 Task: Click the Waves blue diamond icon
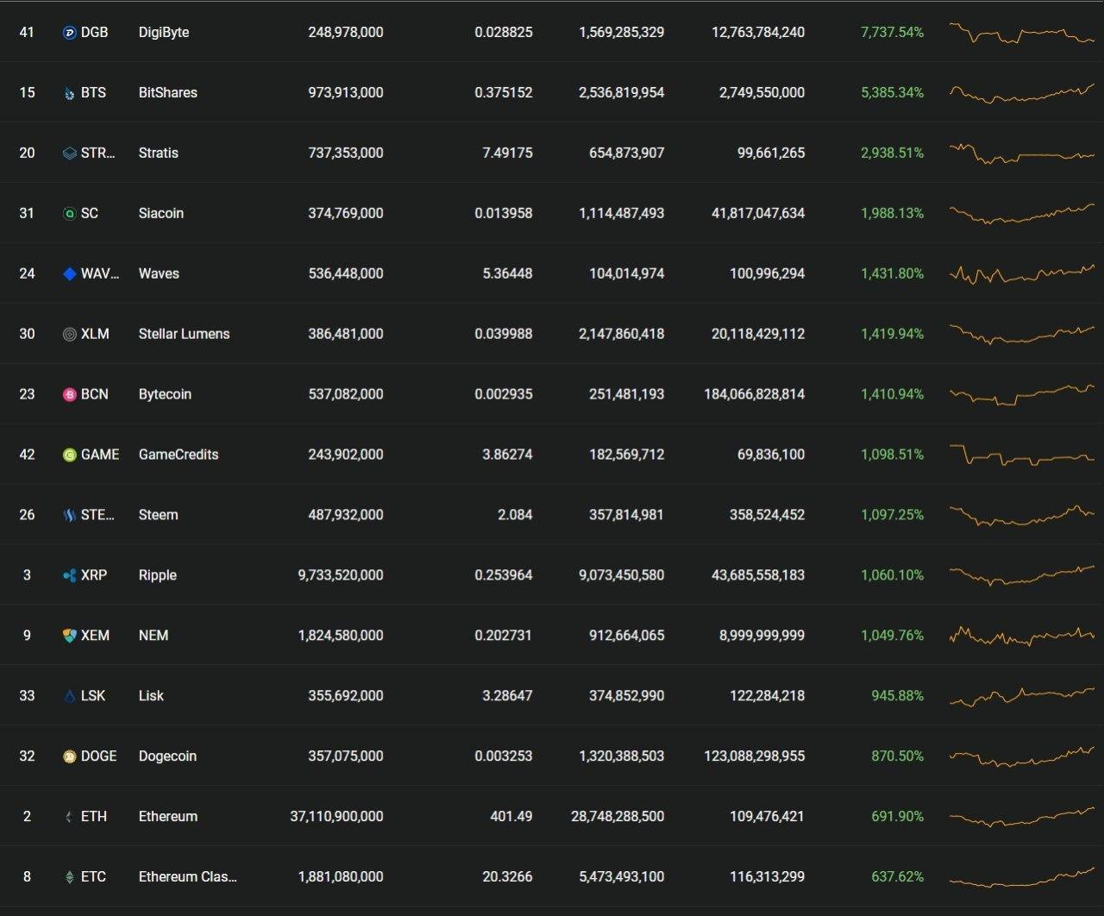[70, 274]
